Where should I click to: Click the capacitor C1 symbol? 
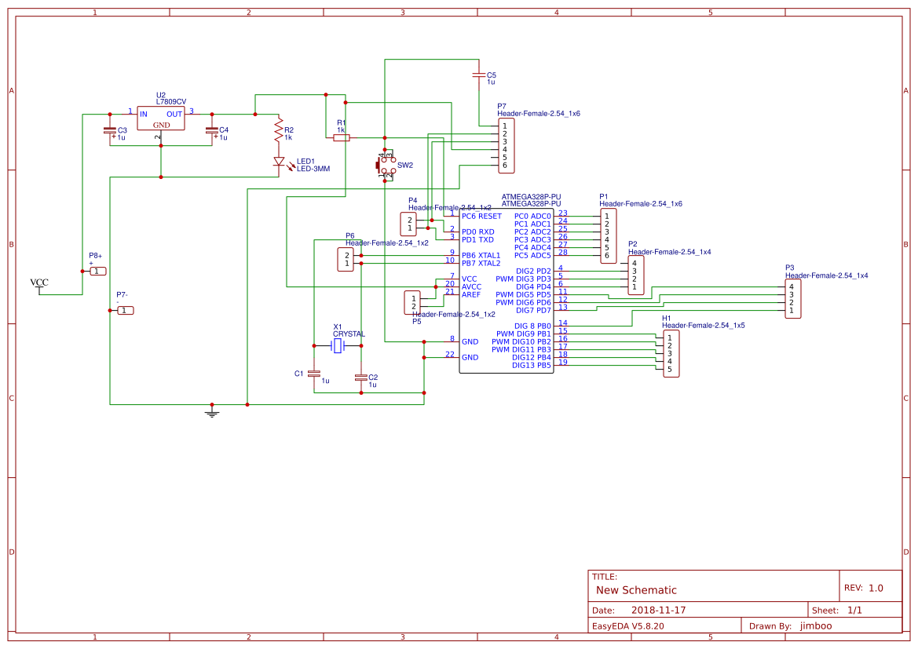(x=314, y=373)
